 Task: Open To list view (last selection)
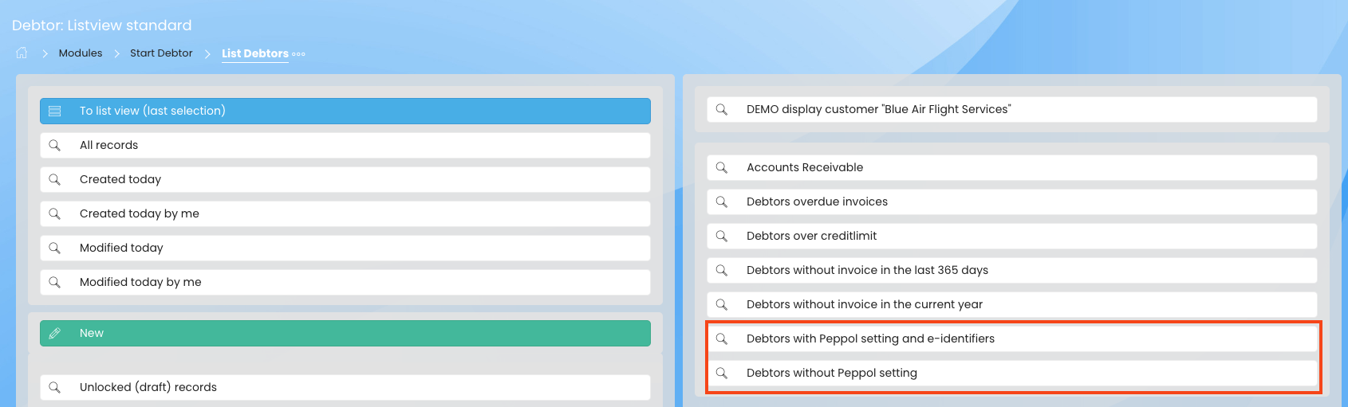click(x=345, y=111)
